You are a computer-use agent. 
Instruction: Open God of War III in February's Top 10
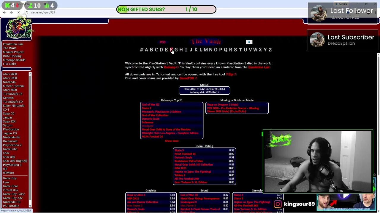coord(151,105)
